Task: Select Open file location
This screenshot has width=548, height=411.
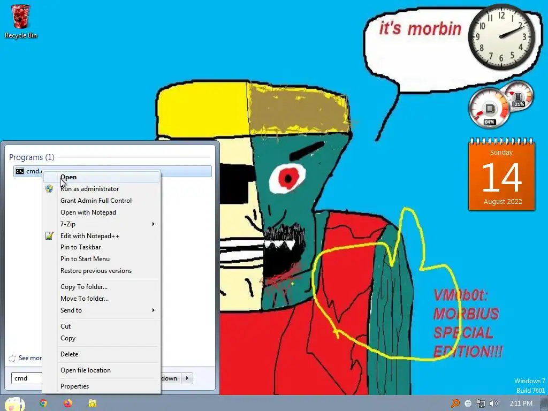Action: (x=101, y=370)
